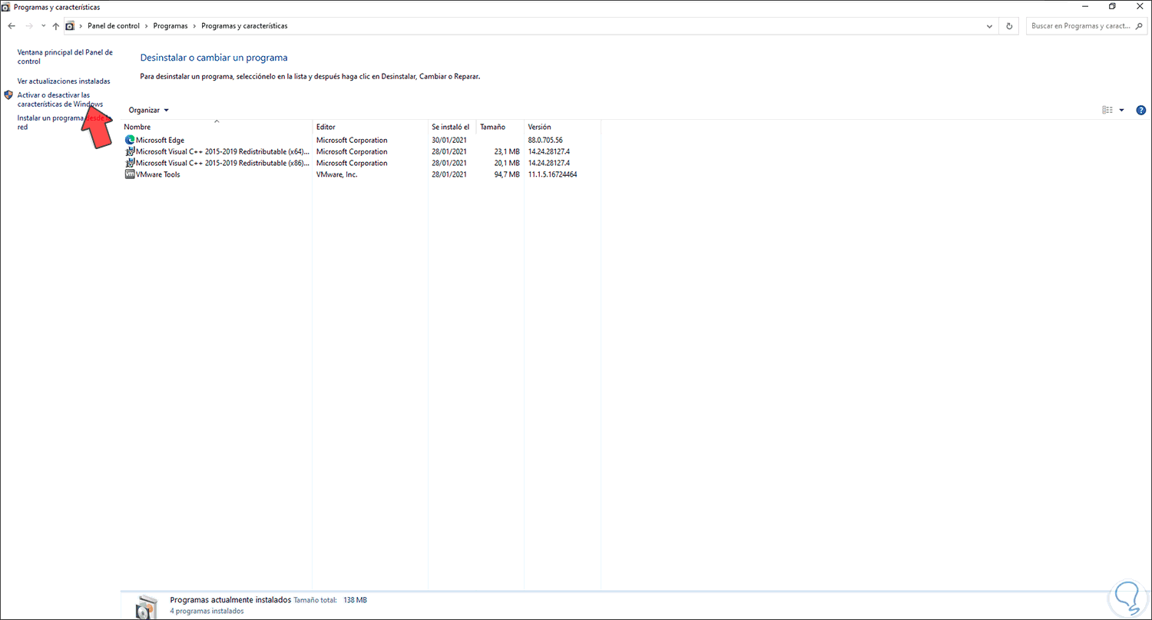Click the Control Panel icon in the address bar
The height and width of the screenshot is (620, 1152).
pos(70,26)
